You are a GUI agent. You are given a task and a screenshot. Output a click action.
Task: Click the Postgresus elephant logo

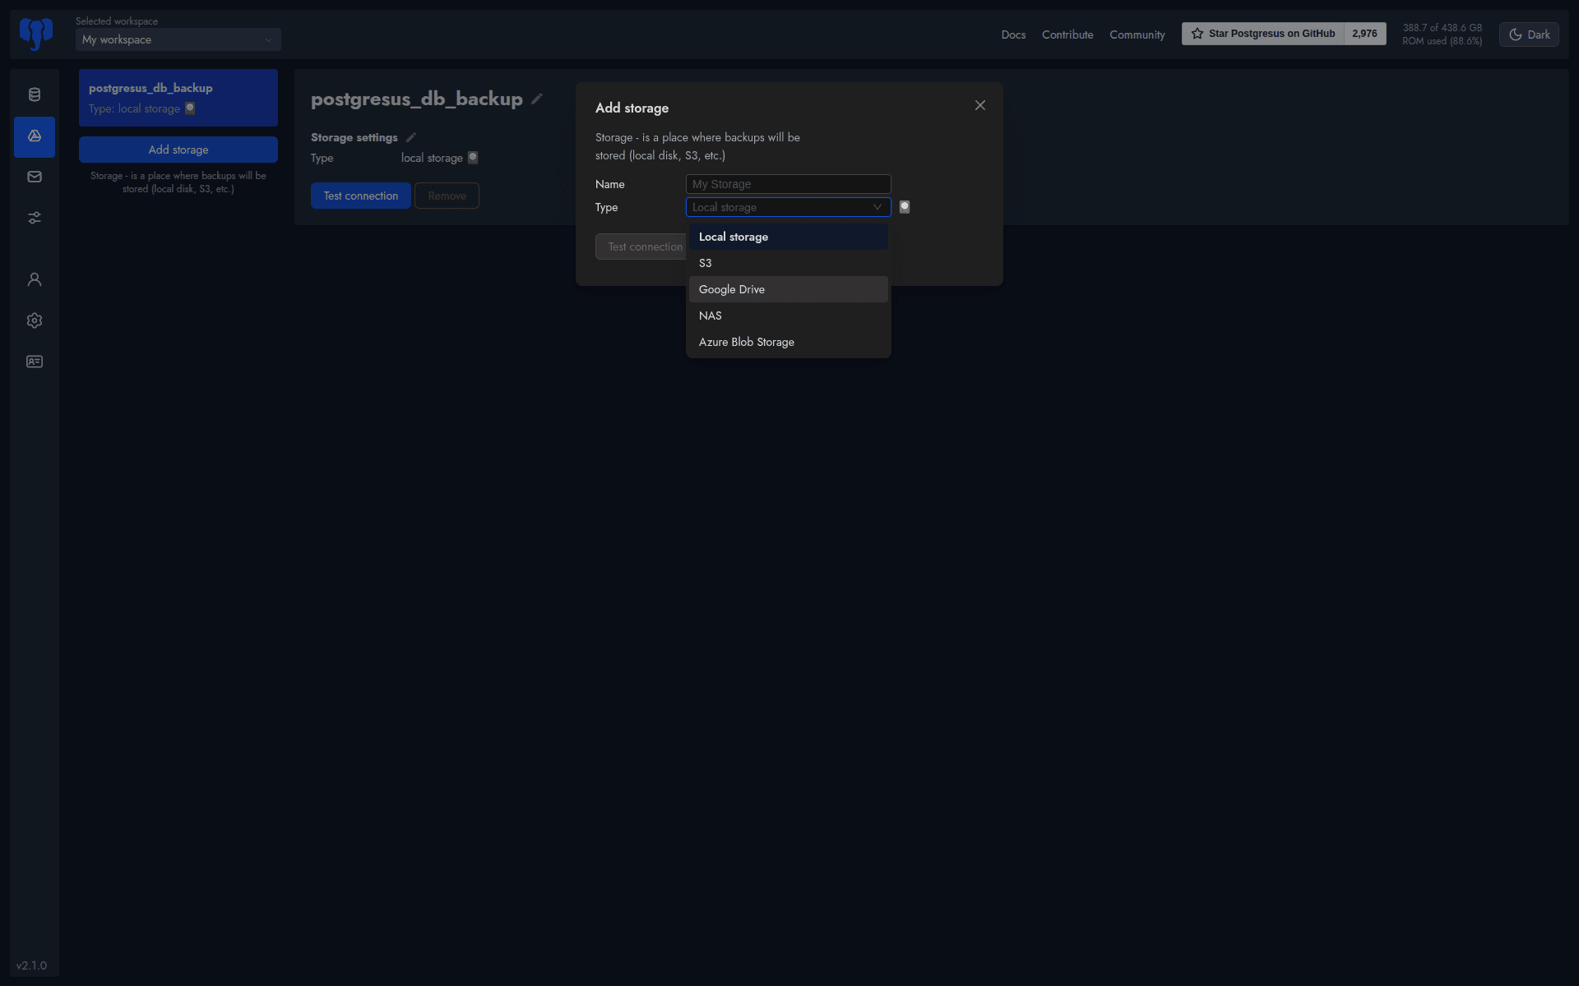tap(35, 34)
